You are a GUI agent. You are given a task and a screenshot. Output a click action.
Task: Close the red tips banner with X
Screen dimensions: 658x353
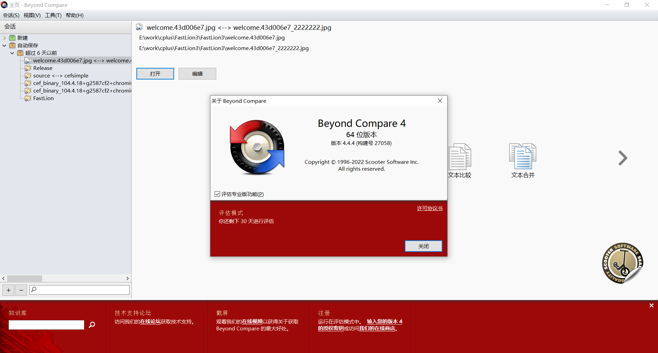click(651, 305)
